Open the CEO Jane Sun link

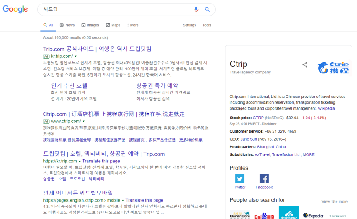coord(249,139)
